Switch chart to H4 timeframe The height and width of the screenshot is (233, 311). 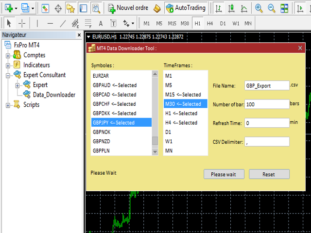pyautogui.click(x=210, y=23)
